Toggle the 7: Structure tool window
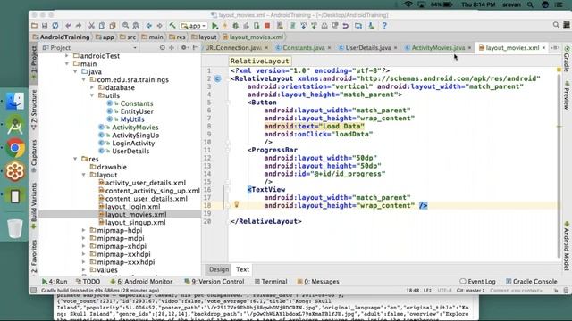 (34, 110)
